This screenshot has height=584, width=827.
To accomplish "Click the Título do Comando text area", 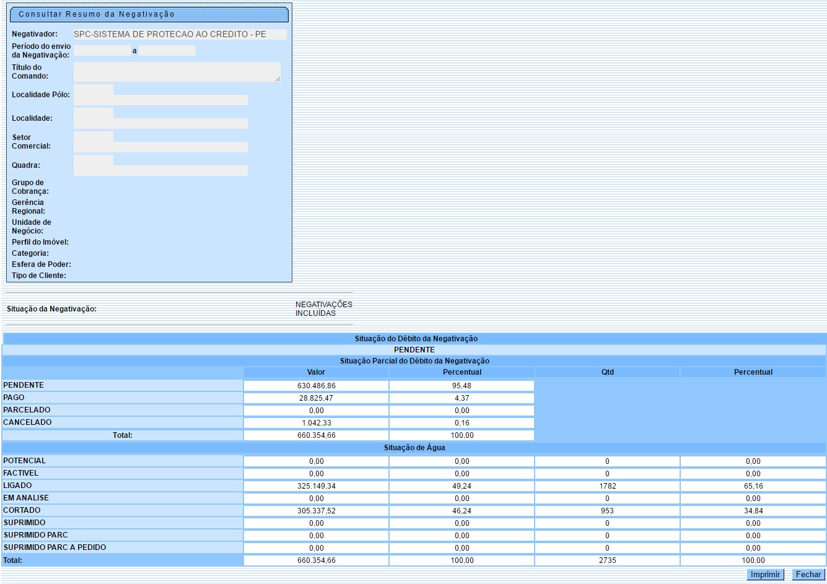I will point(176,72).
